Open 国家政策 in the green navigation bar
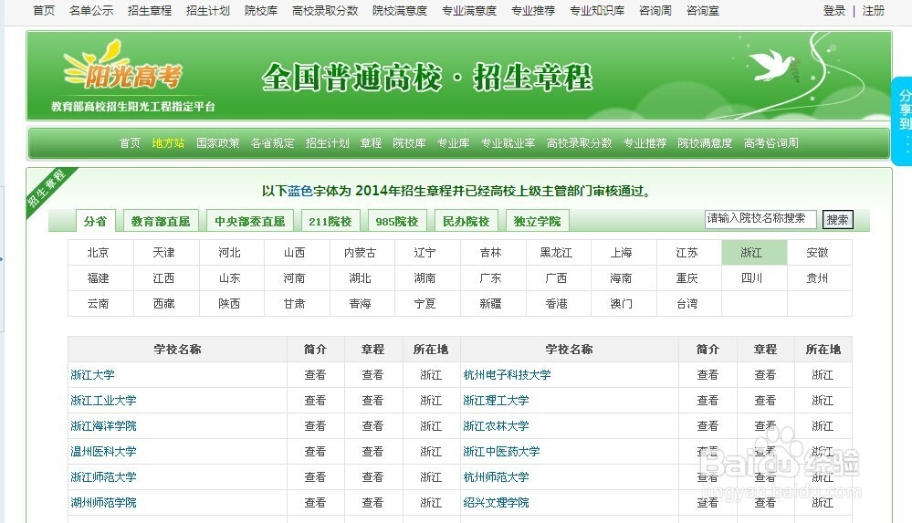 pos(218,143)
